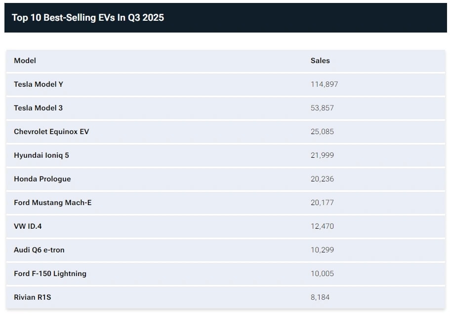Select the 12,470 sales value
450x316 pixels.
(322, 226)
